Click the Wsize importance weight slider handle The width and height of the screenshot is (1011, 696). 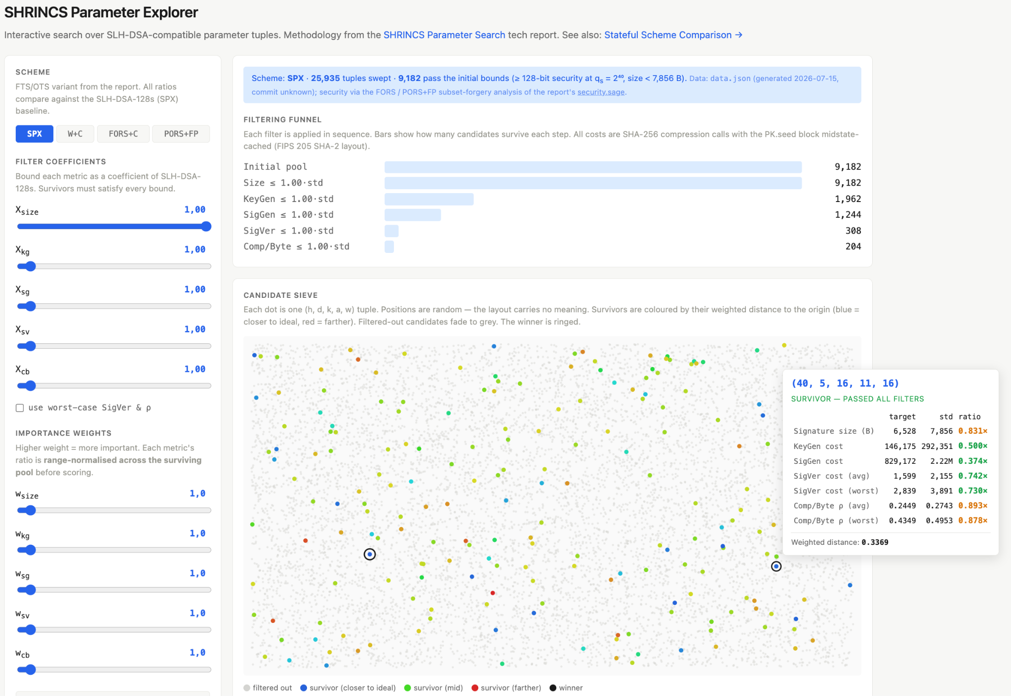(x=30, y=510)
